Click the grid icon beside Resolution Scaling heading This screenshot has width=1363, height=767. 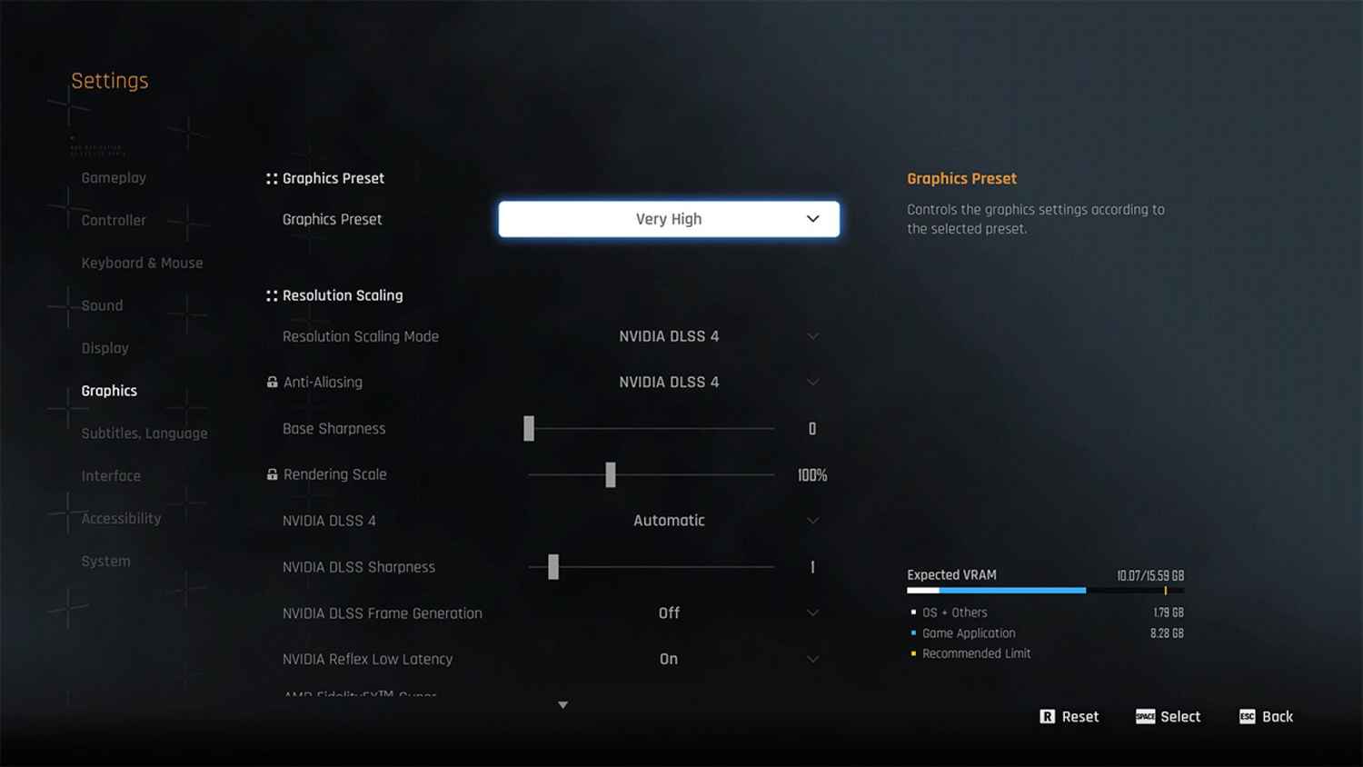(x=272, y=295)
